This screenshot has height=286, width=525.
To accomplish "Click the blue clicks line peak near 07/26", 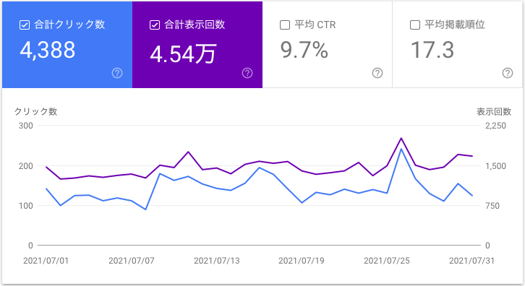I will click(401, 149).
